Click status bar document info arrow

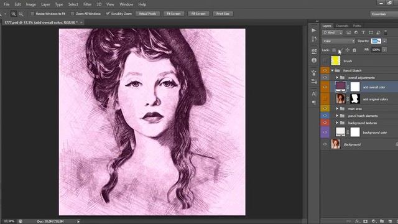click(x=78, y=222)
